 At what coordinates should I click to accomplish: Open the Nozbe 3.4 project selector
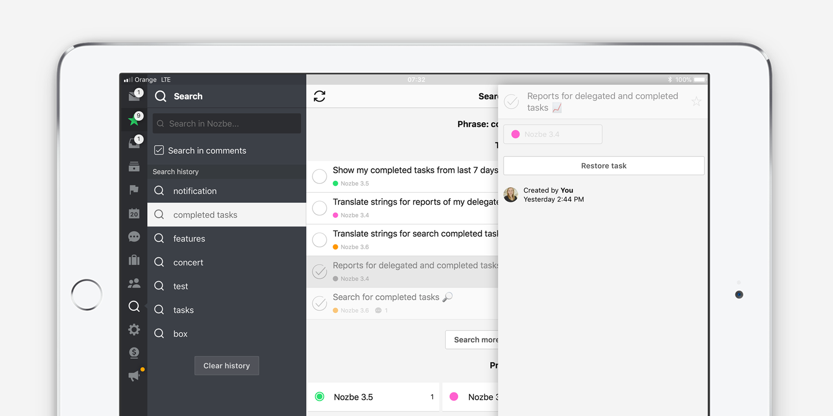pyautogui.click(x=553, y=134)
